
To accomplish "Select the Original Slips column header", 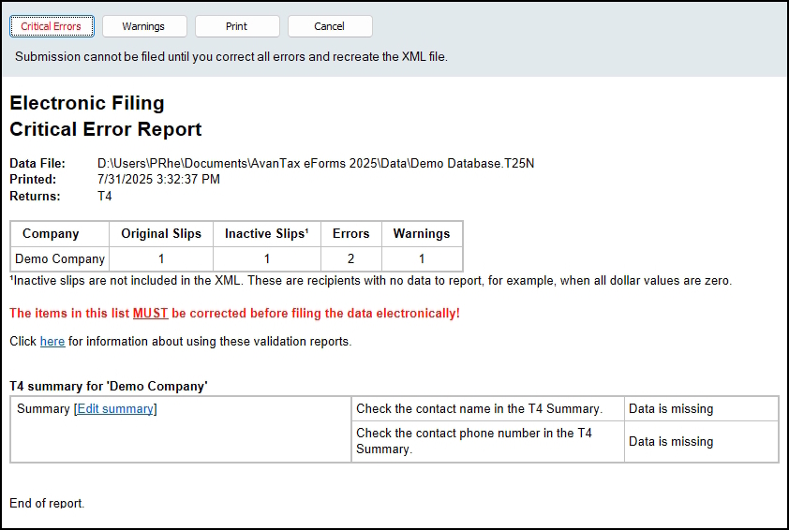I will [161, 234].
